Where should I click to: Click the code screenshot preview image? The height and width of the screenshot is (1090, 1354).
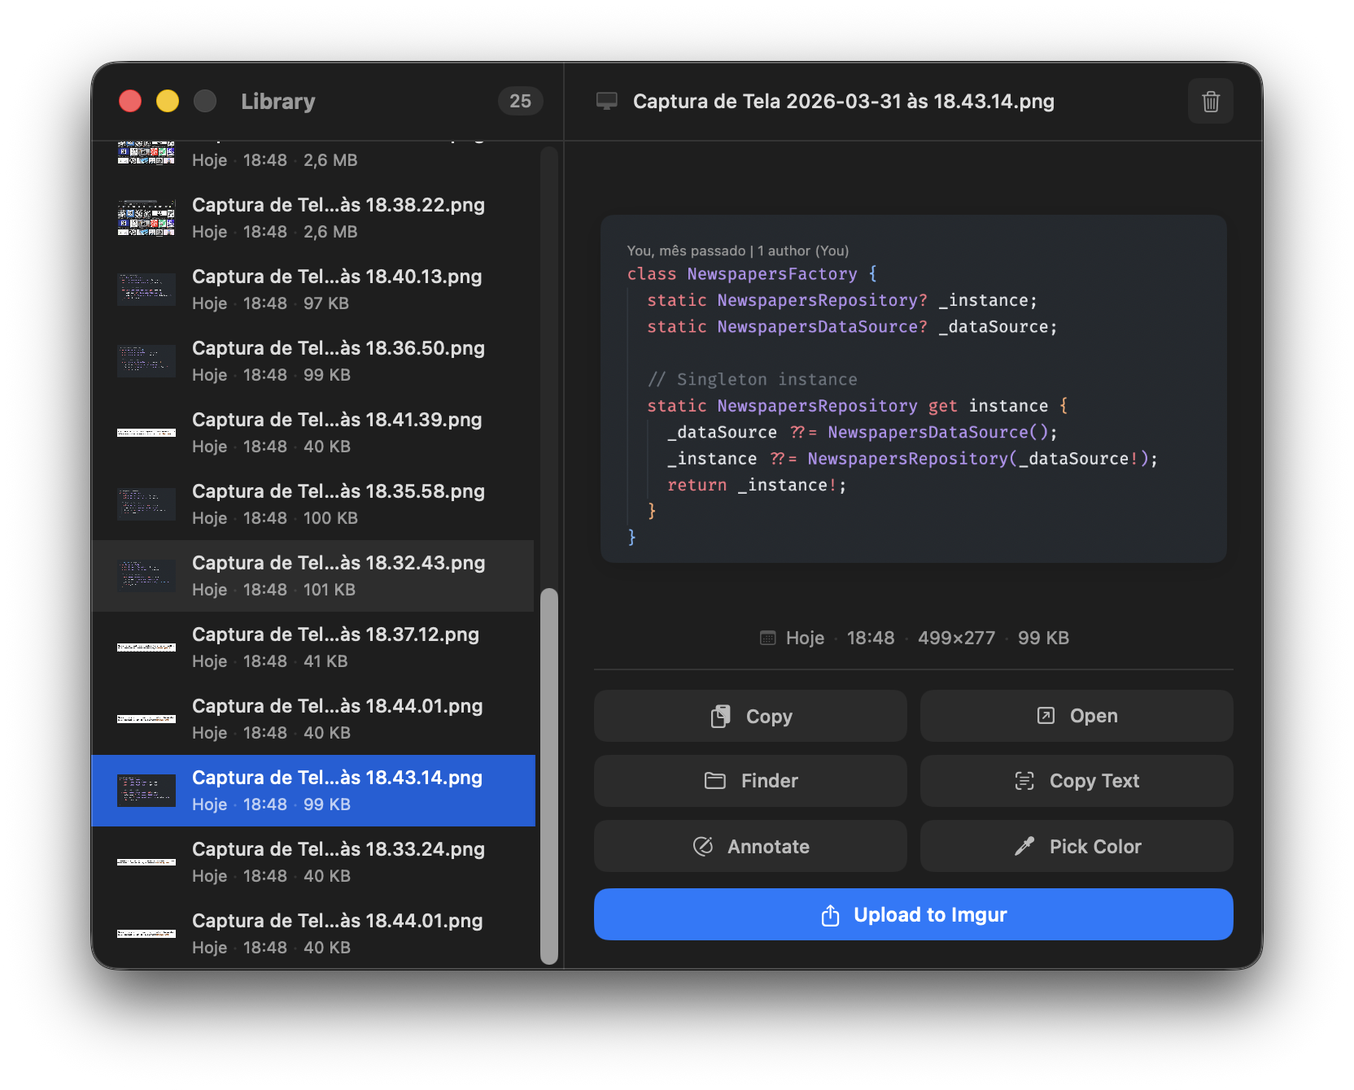pos(913,389)
